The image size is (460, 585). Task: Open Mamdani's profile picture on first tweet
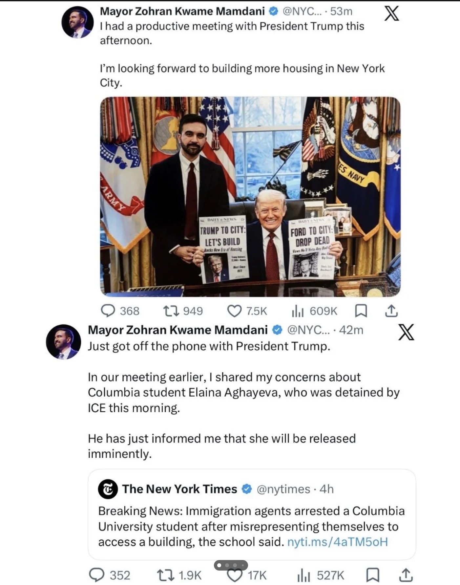click(77, 22)
